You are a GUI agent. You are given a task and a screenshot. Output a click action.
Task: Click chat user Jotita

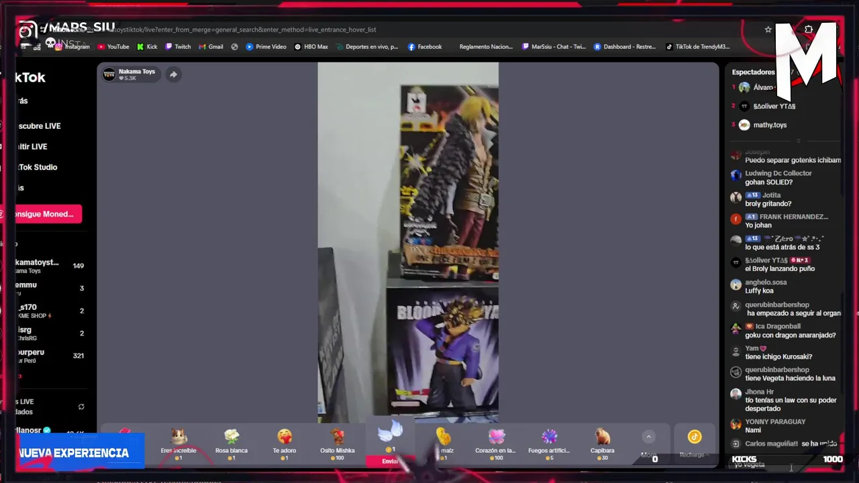click(x=771, y=195)
